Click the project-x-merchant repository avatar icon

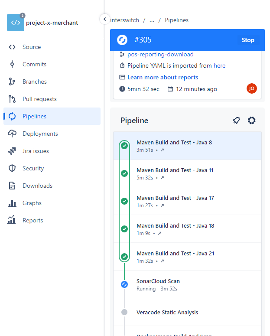[x=16, y=23]
